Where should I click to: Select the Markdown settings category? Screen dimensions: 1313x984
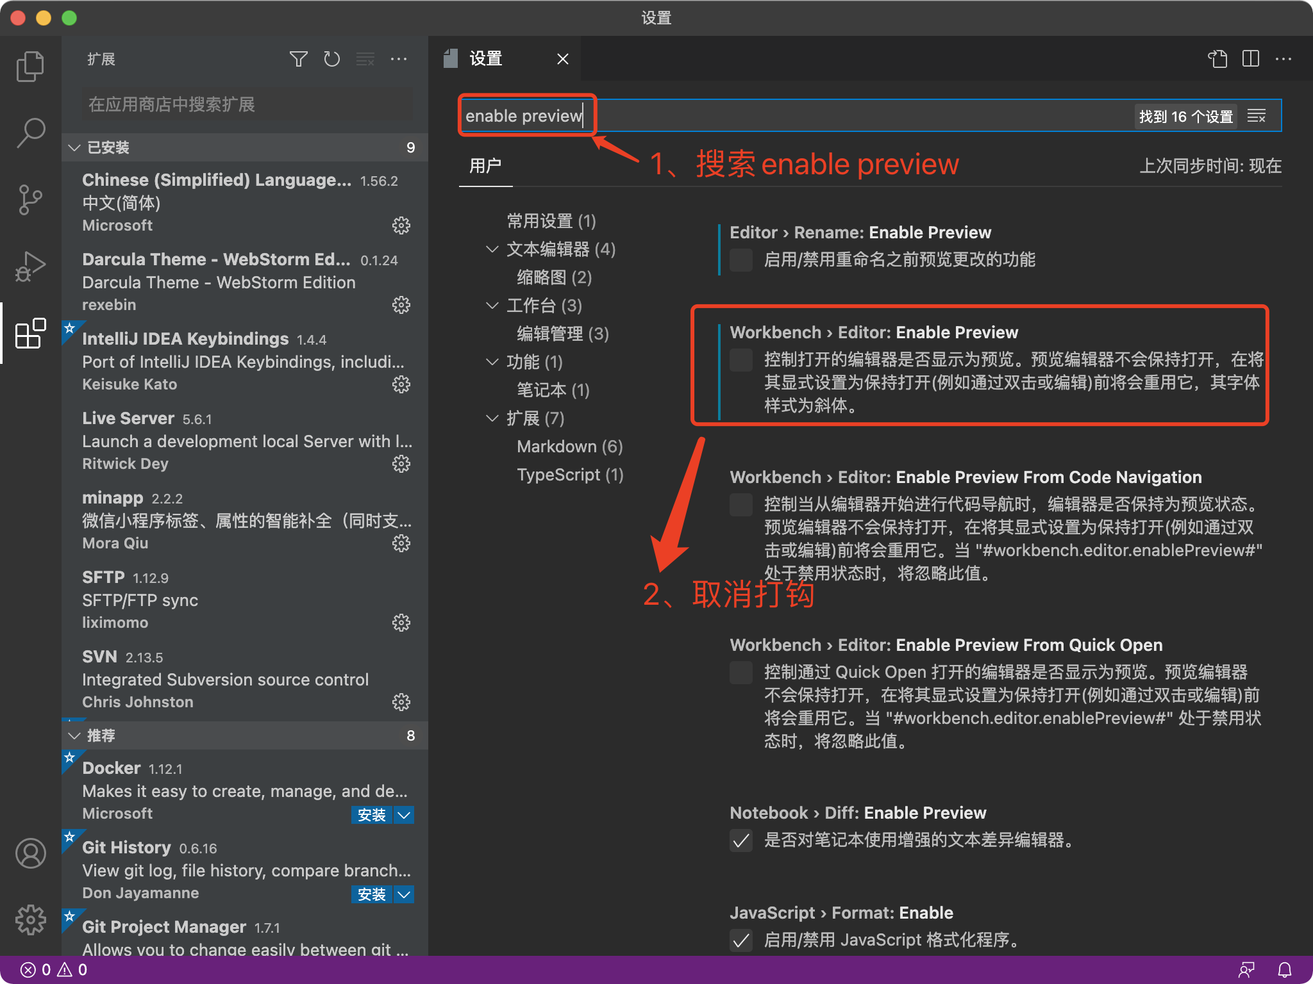569,446
